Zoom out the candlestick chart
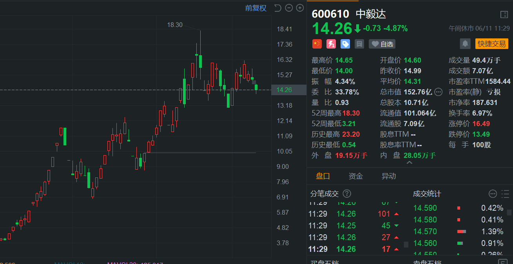Viewport: 513px width, 264px height. pos(289,8)
